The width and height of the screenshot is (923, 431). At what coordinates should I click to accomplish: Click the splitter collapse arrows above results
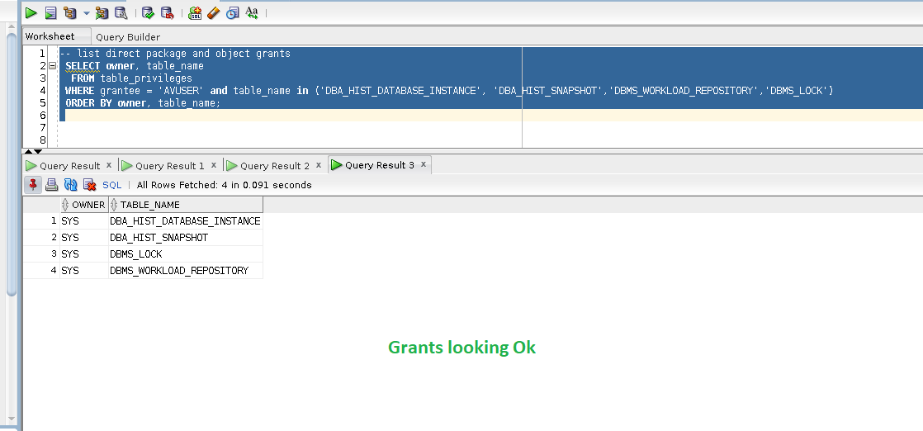click(33, 152)
